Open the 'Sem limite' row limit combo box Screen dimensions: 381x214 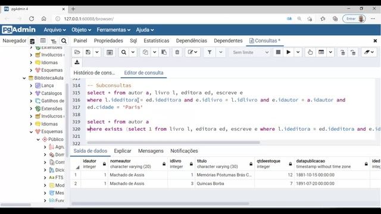point(251,52)
